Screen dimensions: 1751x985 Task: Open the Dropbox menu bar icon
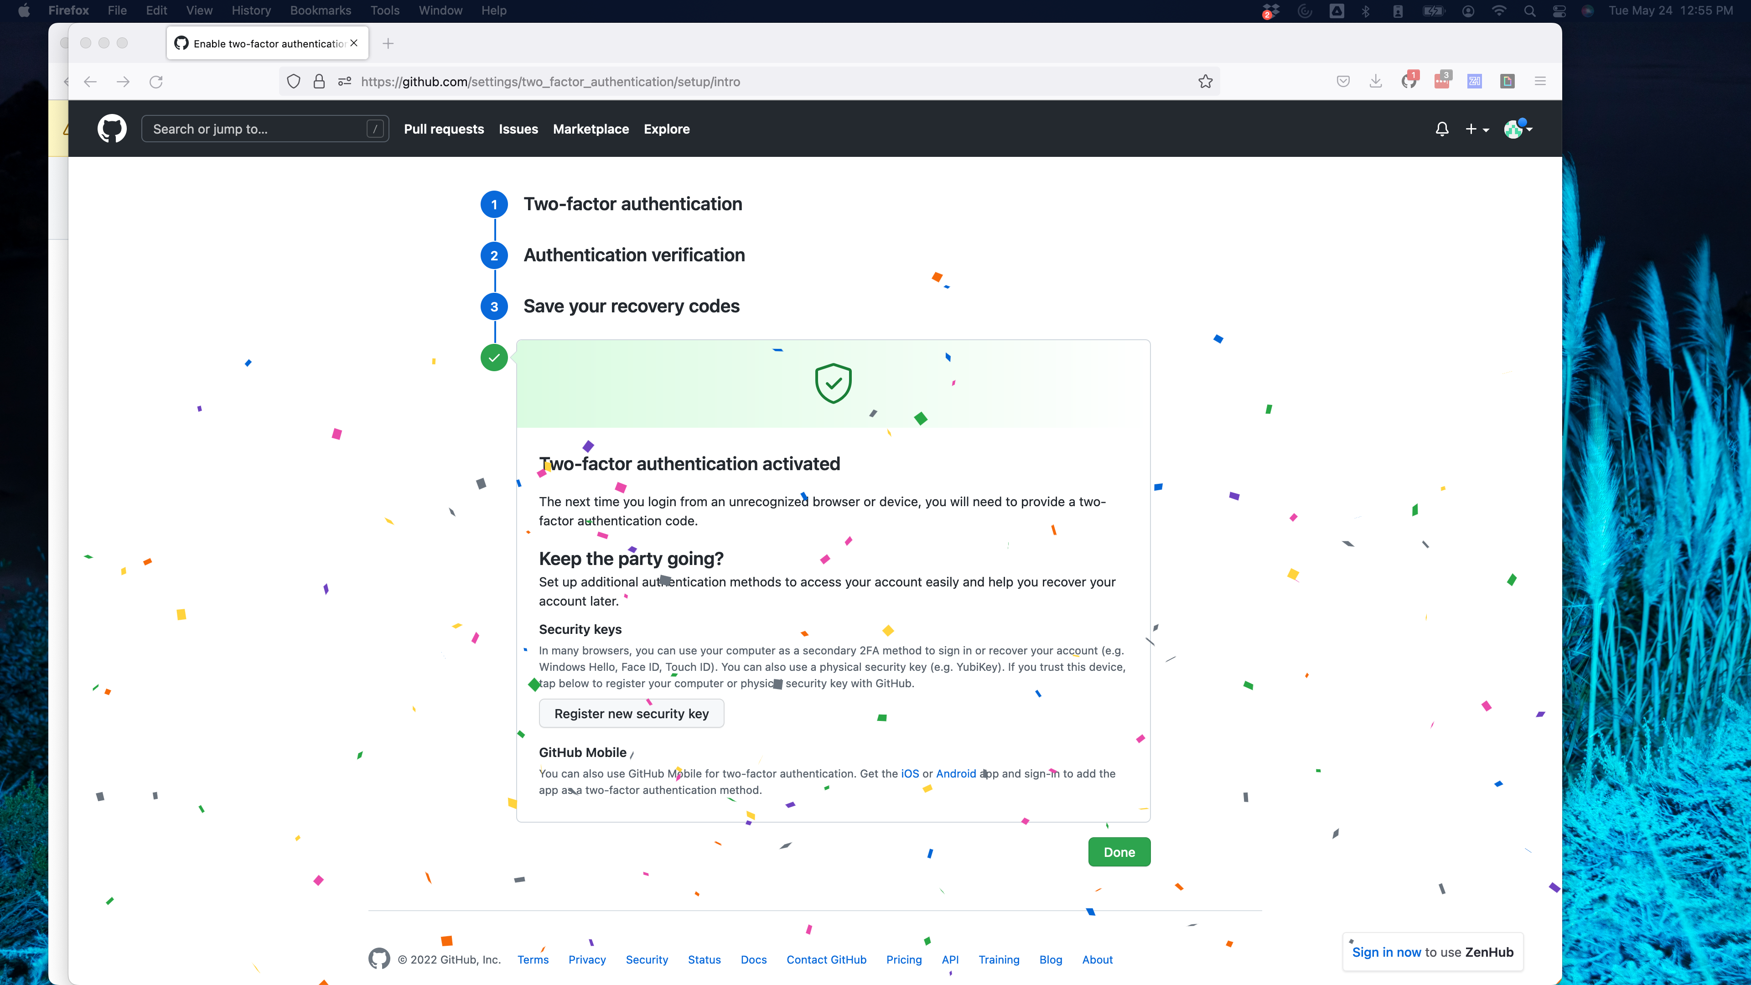coord(1270,11)
